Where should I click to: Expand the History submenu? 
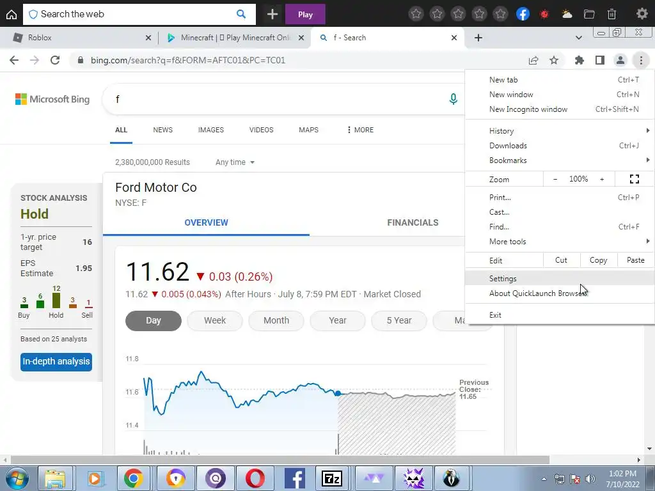(560, 130)
